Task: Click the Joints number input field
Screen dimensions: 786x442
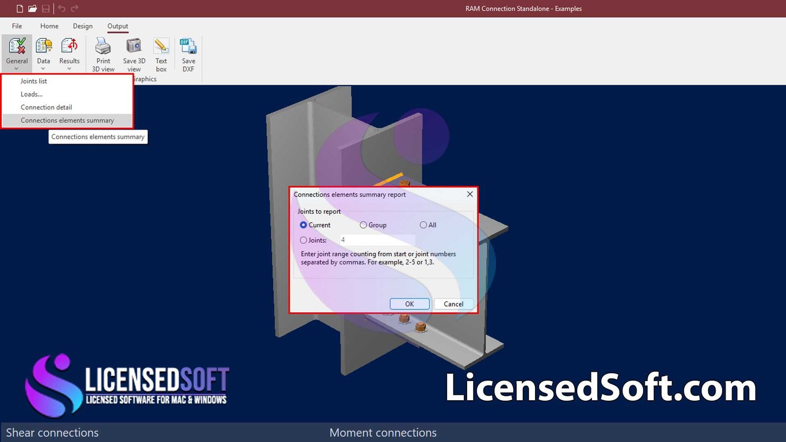Action: click(377, 240)
